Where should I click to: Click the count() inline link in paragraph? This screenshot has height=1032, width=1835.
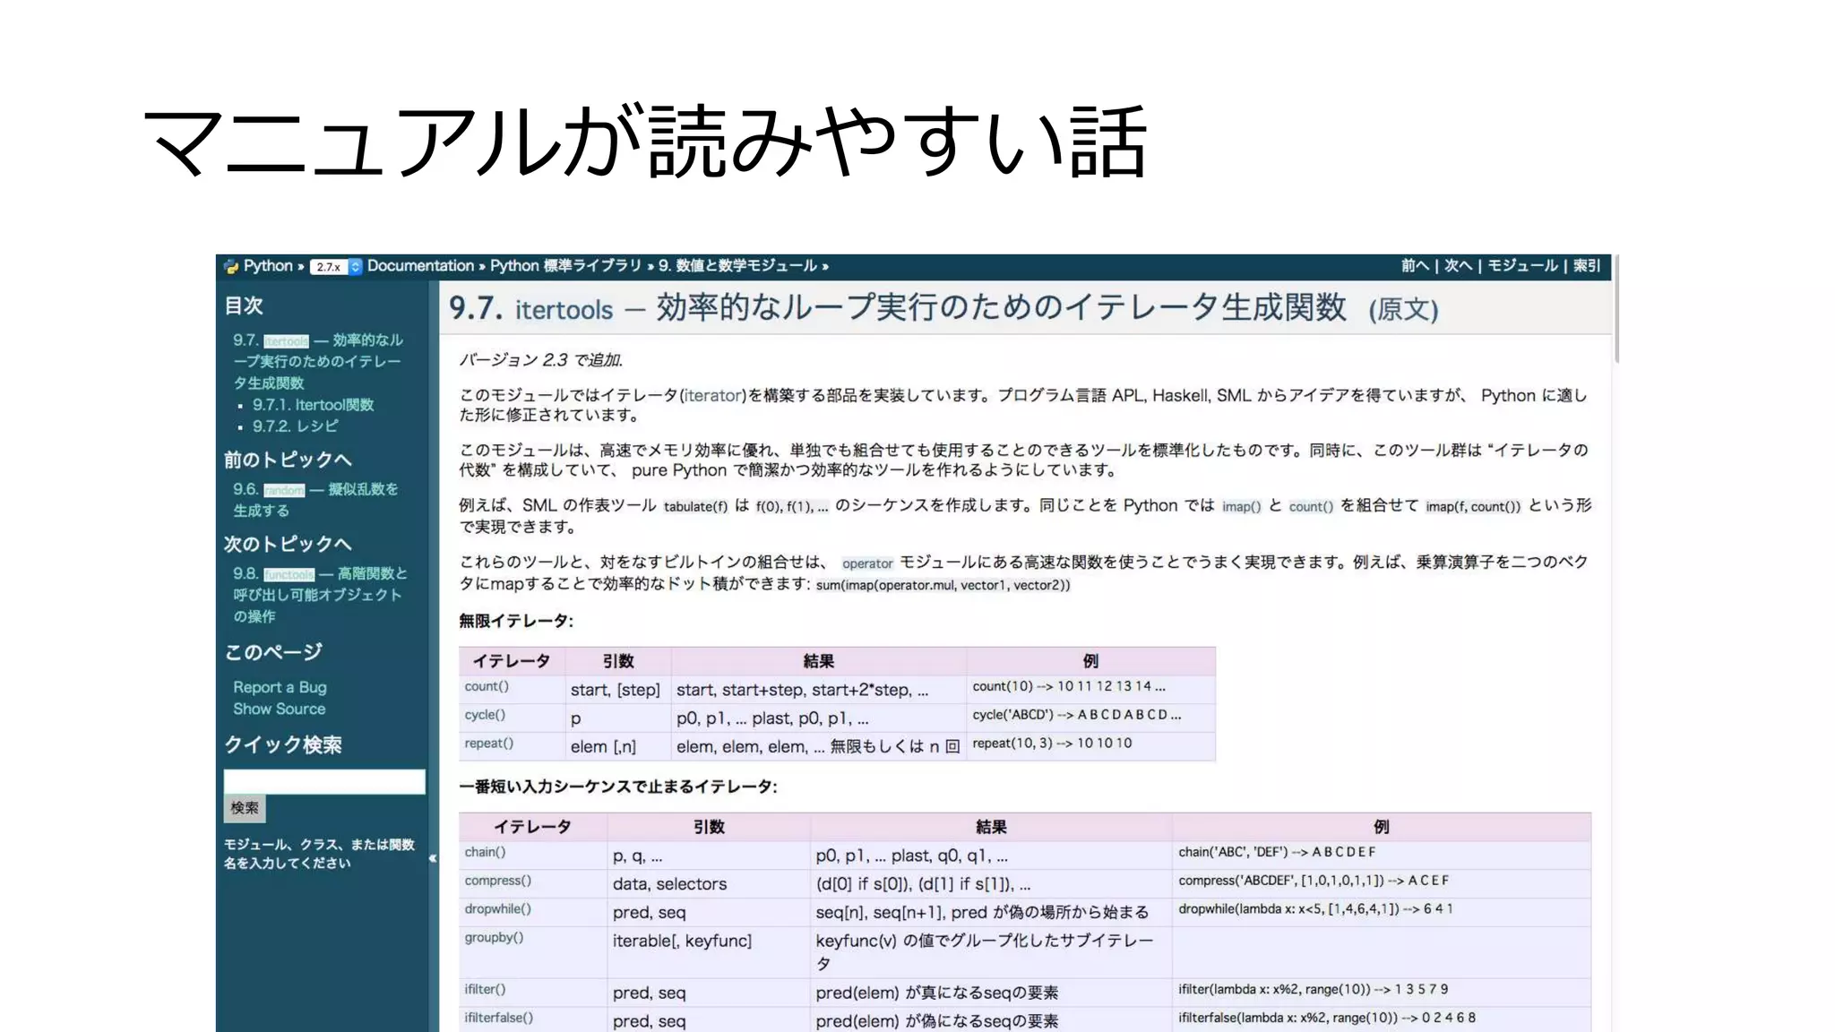pyautogui.click(x=1311, y=507)
